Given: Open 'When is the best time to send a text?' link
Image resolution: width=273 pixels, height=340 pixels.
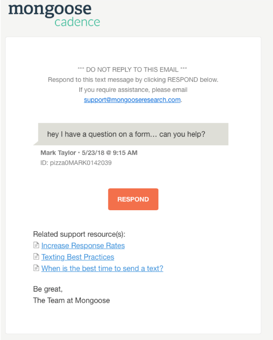Looking at the screenshot, I should click(x=102, y=268).
